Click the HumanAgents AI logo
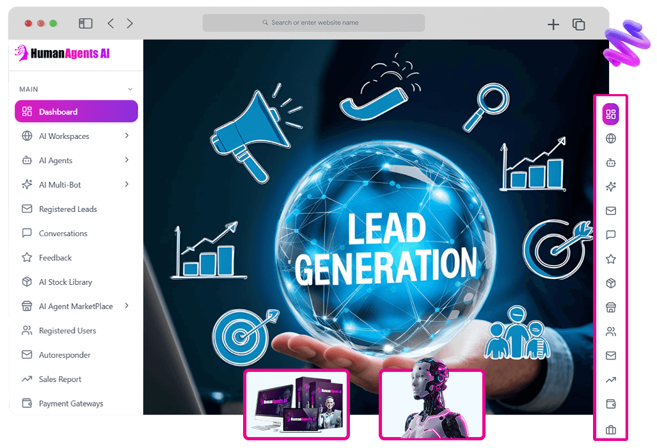This screenshot has width=657, height=448. point(62,54)
